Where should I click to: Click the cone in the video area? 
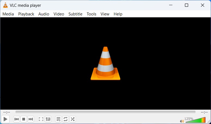(x=105, y=63)
